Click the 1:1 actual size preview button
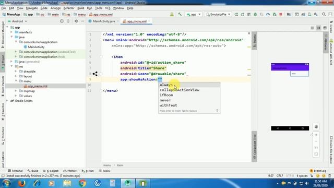The image size is (334, 188). click(316, 147)
